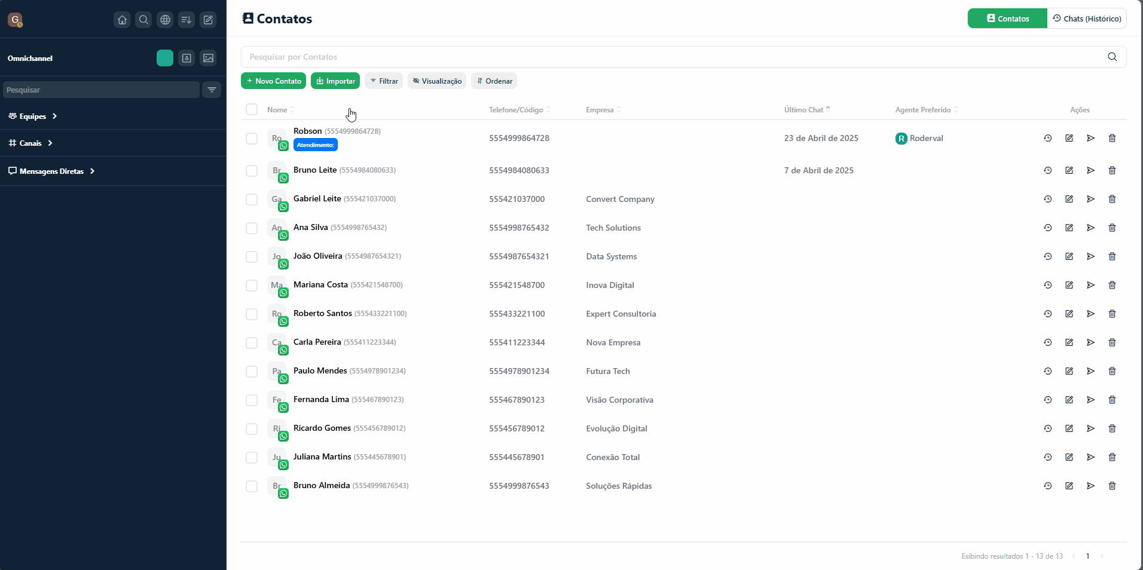Sort by Agente Preferido column
The image size is (1143, 570).
pyautogui.click(x=927, y=109)
